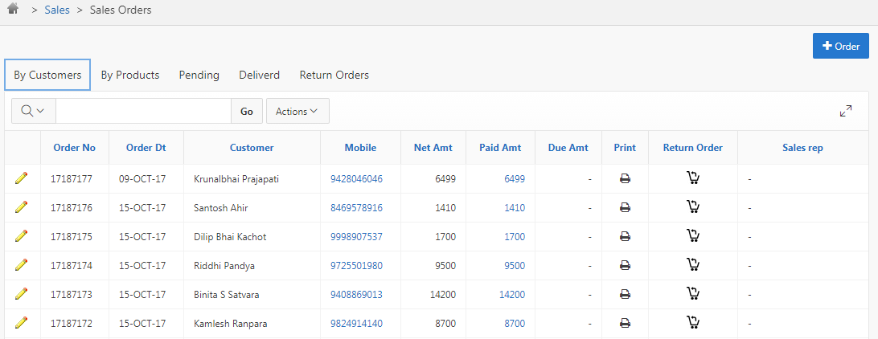Open return order cart for order 17187175
Viewport: 878px width, 339px height.
click(x=693, y=236)
